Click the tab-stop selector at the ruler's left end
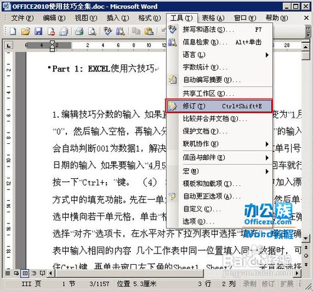313x291 pixels. (9, 45)
